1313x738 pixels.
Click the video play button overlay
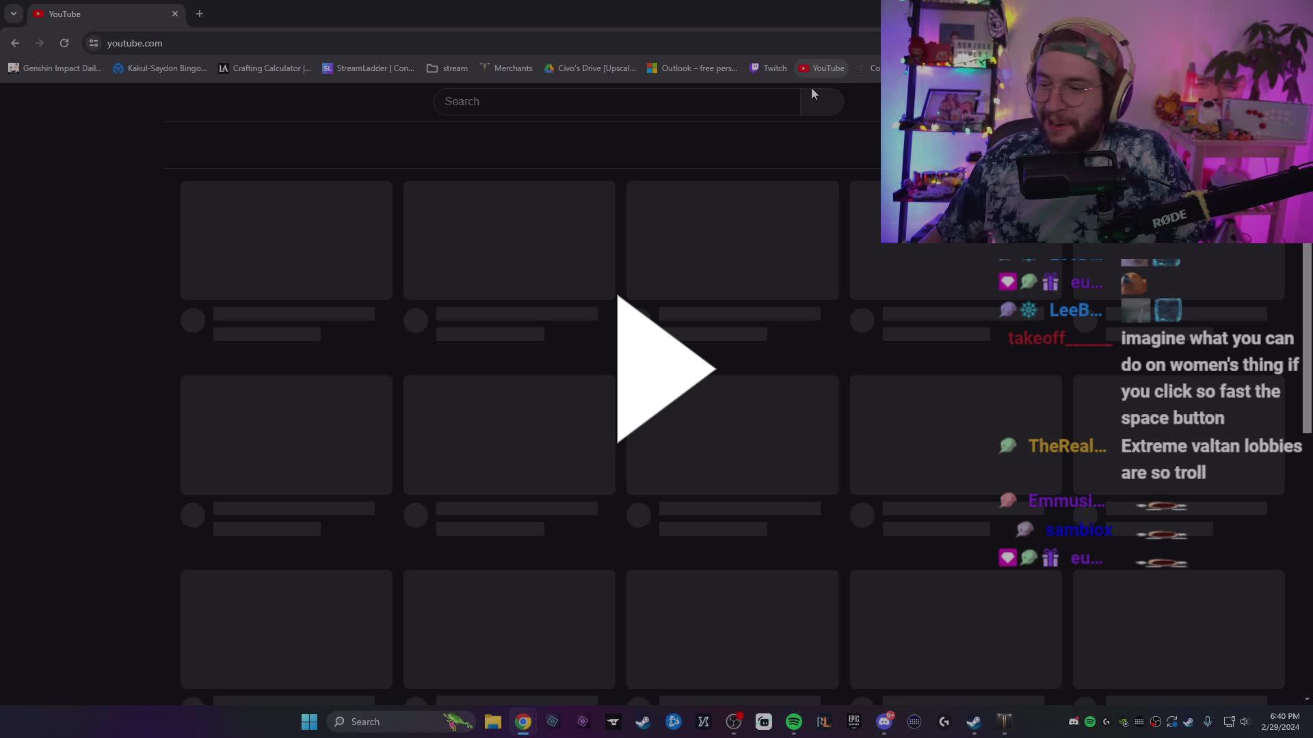tap(656, 369)
